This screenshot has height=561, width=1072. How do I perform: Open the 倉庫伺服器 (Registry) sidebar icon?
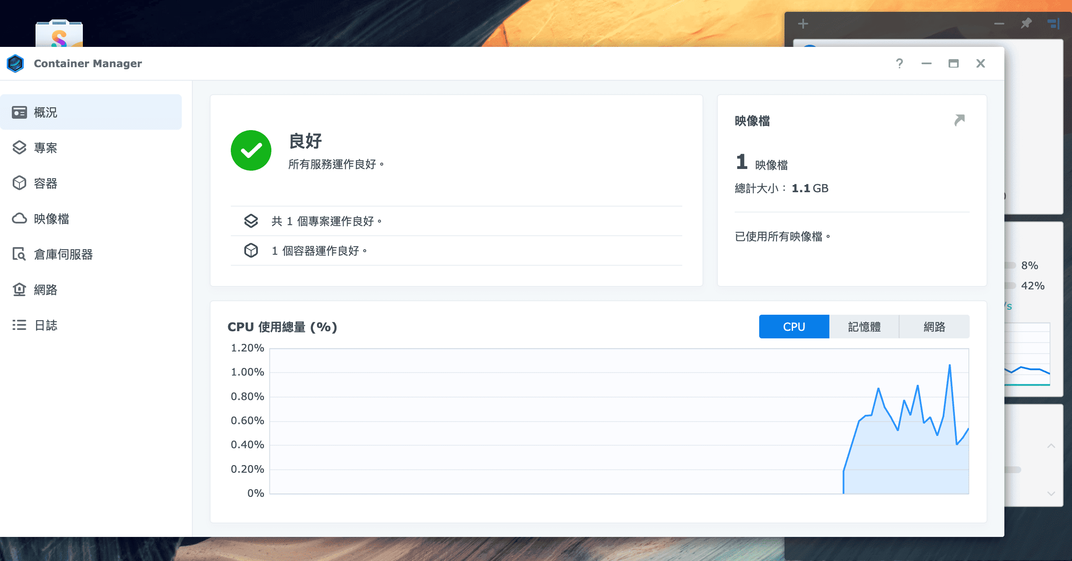coord(19,254)
